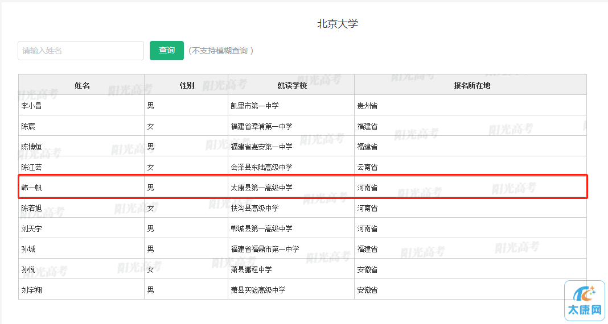This screenshot has height=324, width=608.
Task: Click the 请输入姓名 name search field
Action: [x=81, y=51]
